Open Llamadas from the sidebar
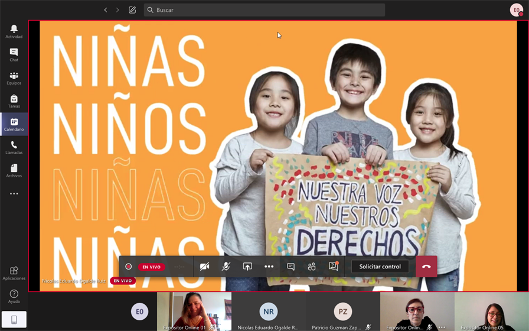529x331 pixels. point(14,148)
